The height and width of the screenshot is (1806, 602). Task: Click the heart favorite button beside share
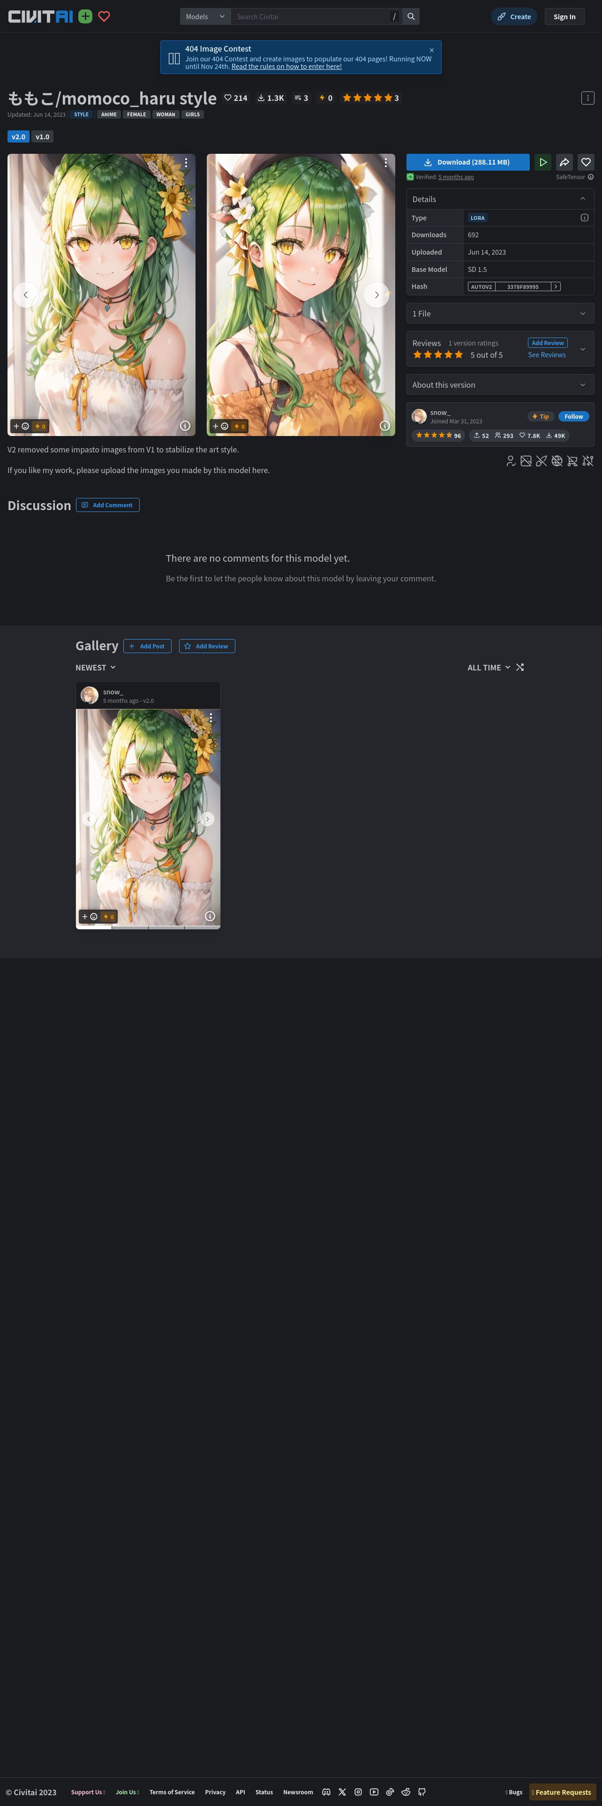586,162
